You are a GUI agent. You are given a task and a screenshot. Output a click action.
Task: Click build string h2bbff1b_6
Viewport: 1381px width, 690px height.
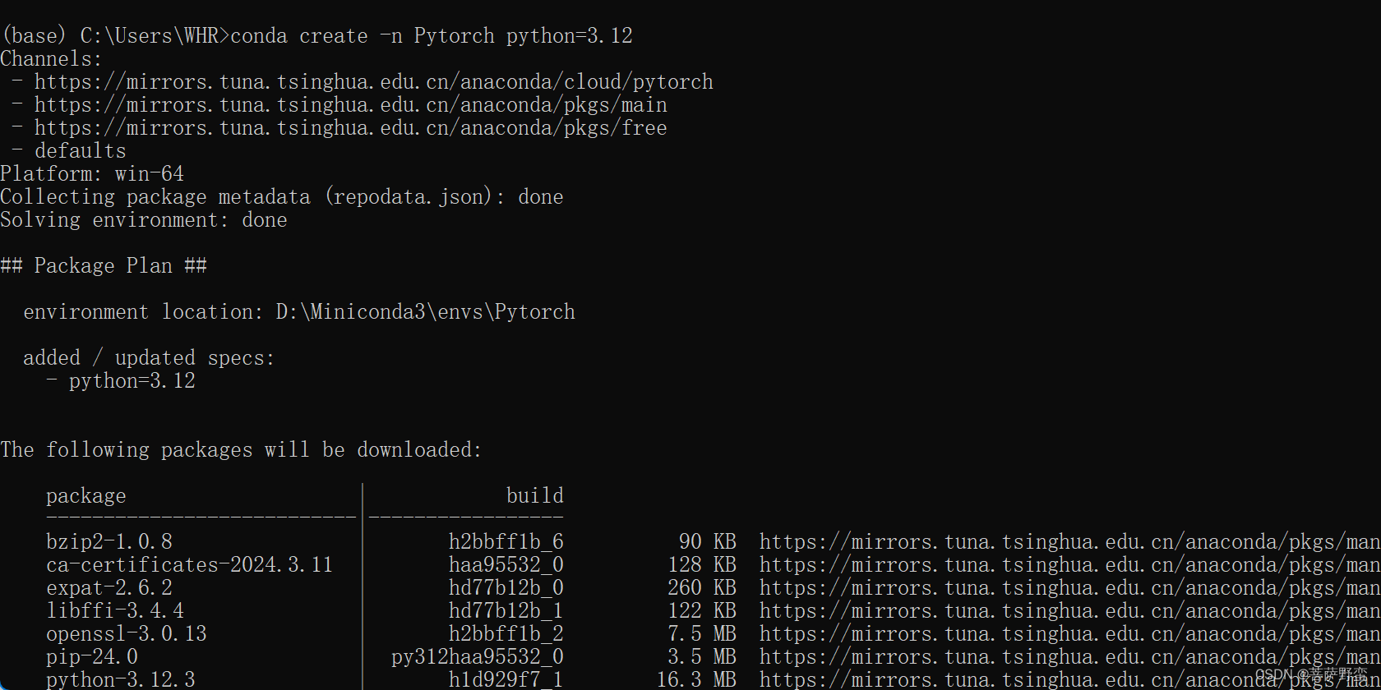[x=506, y=542]
